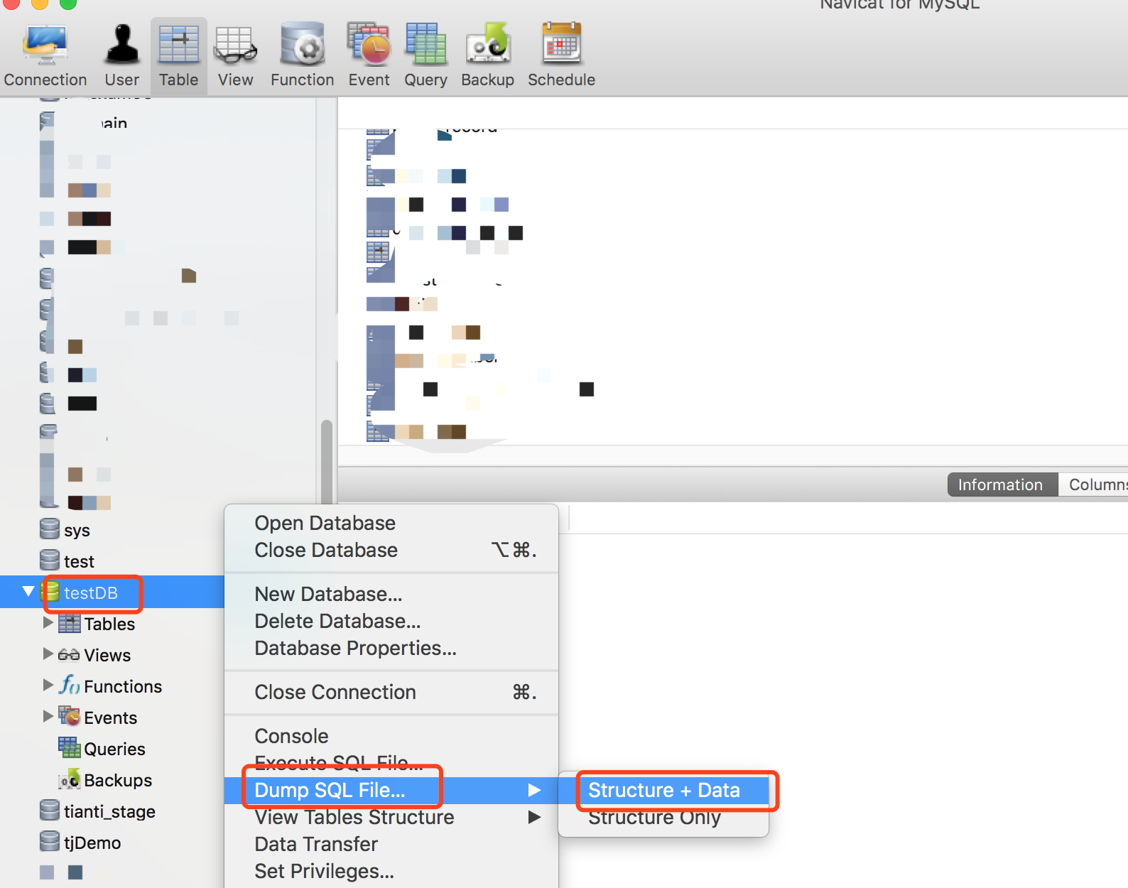Select the tjDemo label text
Image resolution: width=1128 pixels, height=888 pixels.
92,843
